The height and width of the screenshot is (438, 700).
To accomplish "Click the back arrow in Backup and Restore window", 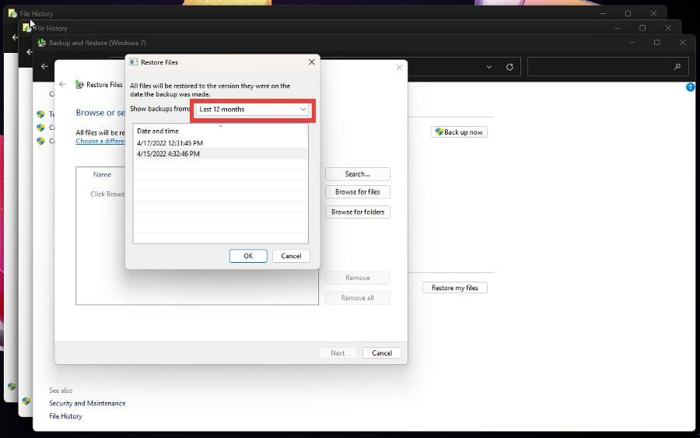I will (x=44, y=67).
